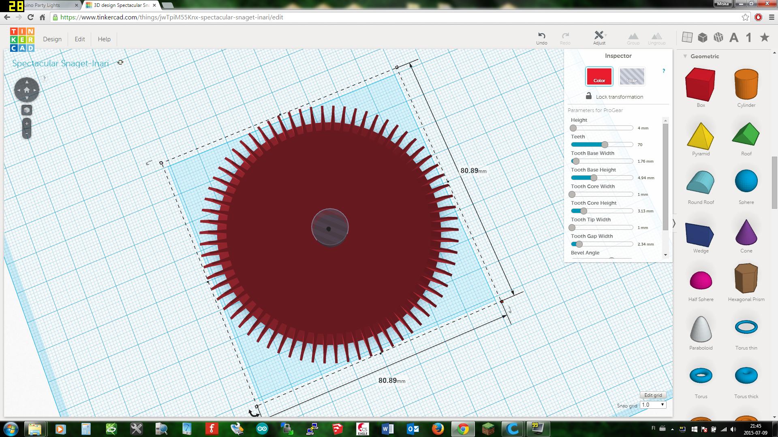Pick the purple Cone shape
This screenshot has width=778, height=437.
click(x=746, y=232)
